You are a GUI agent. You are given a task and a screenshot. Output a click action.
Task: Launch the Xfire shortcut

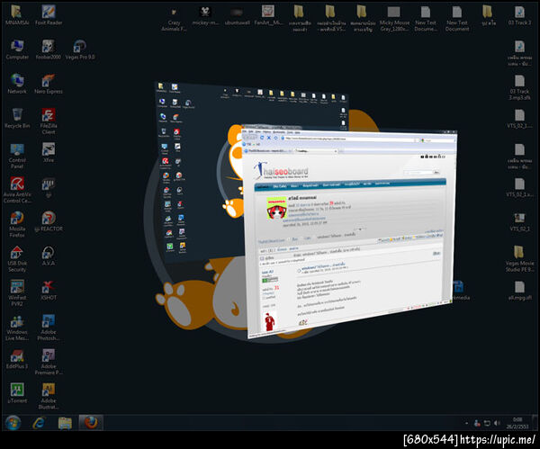coord(49,153)
